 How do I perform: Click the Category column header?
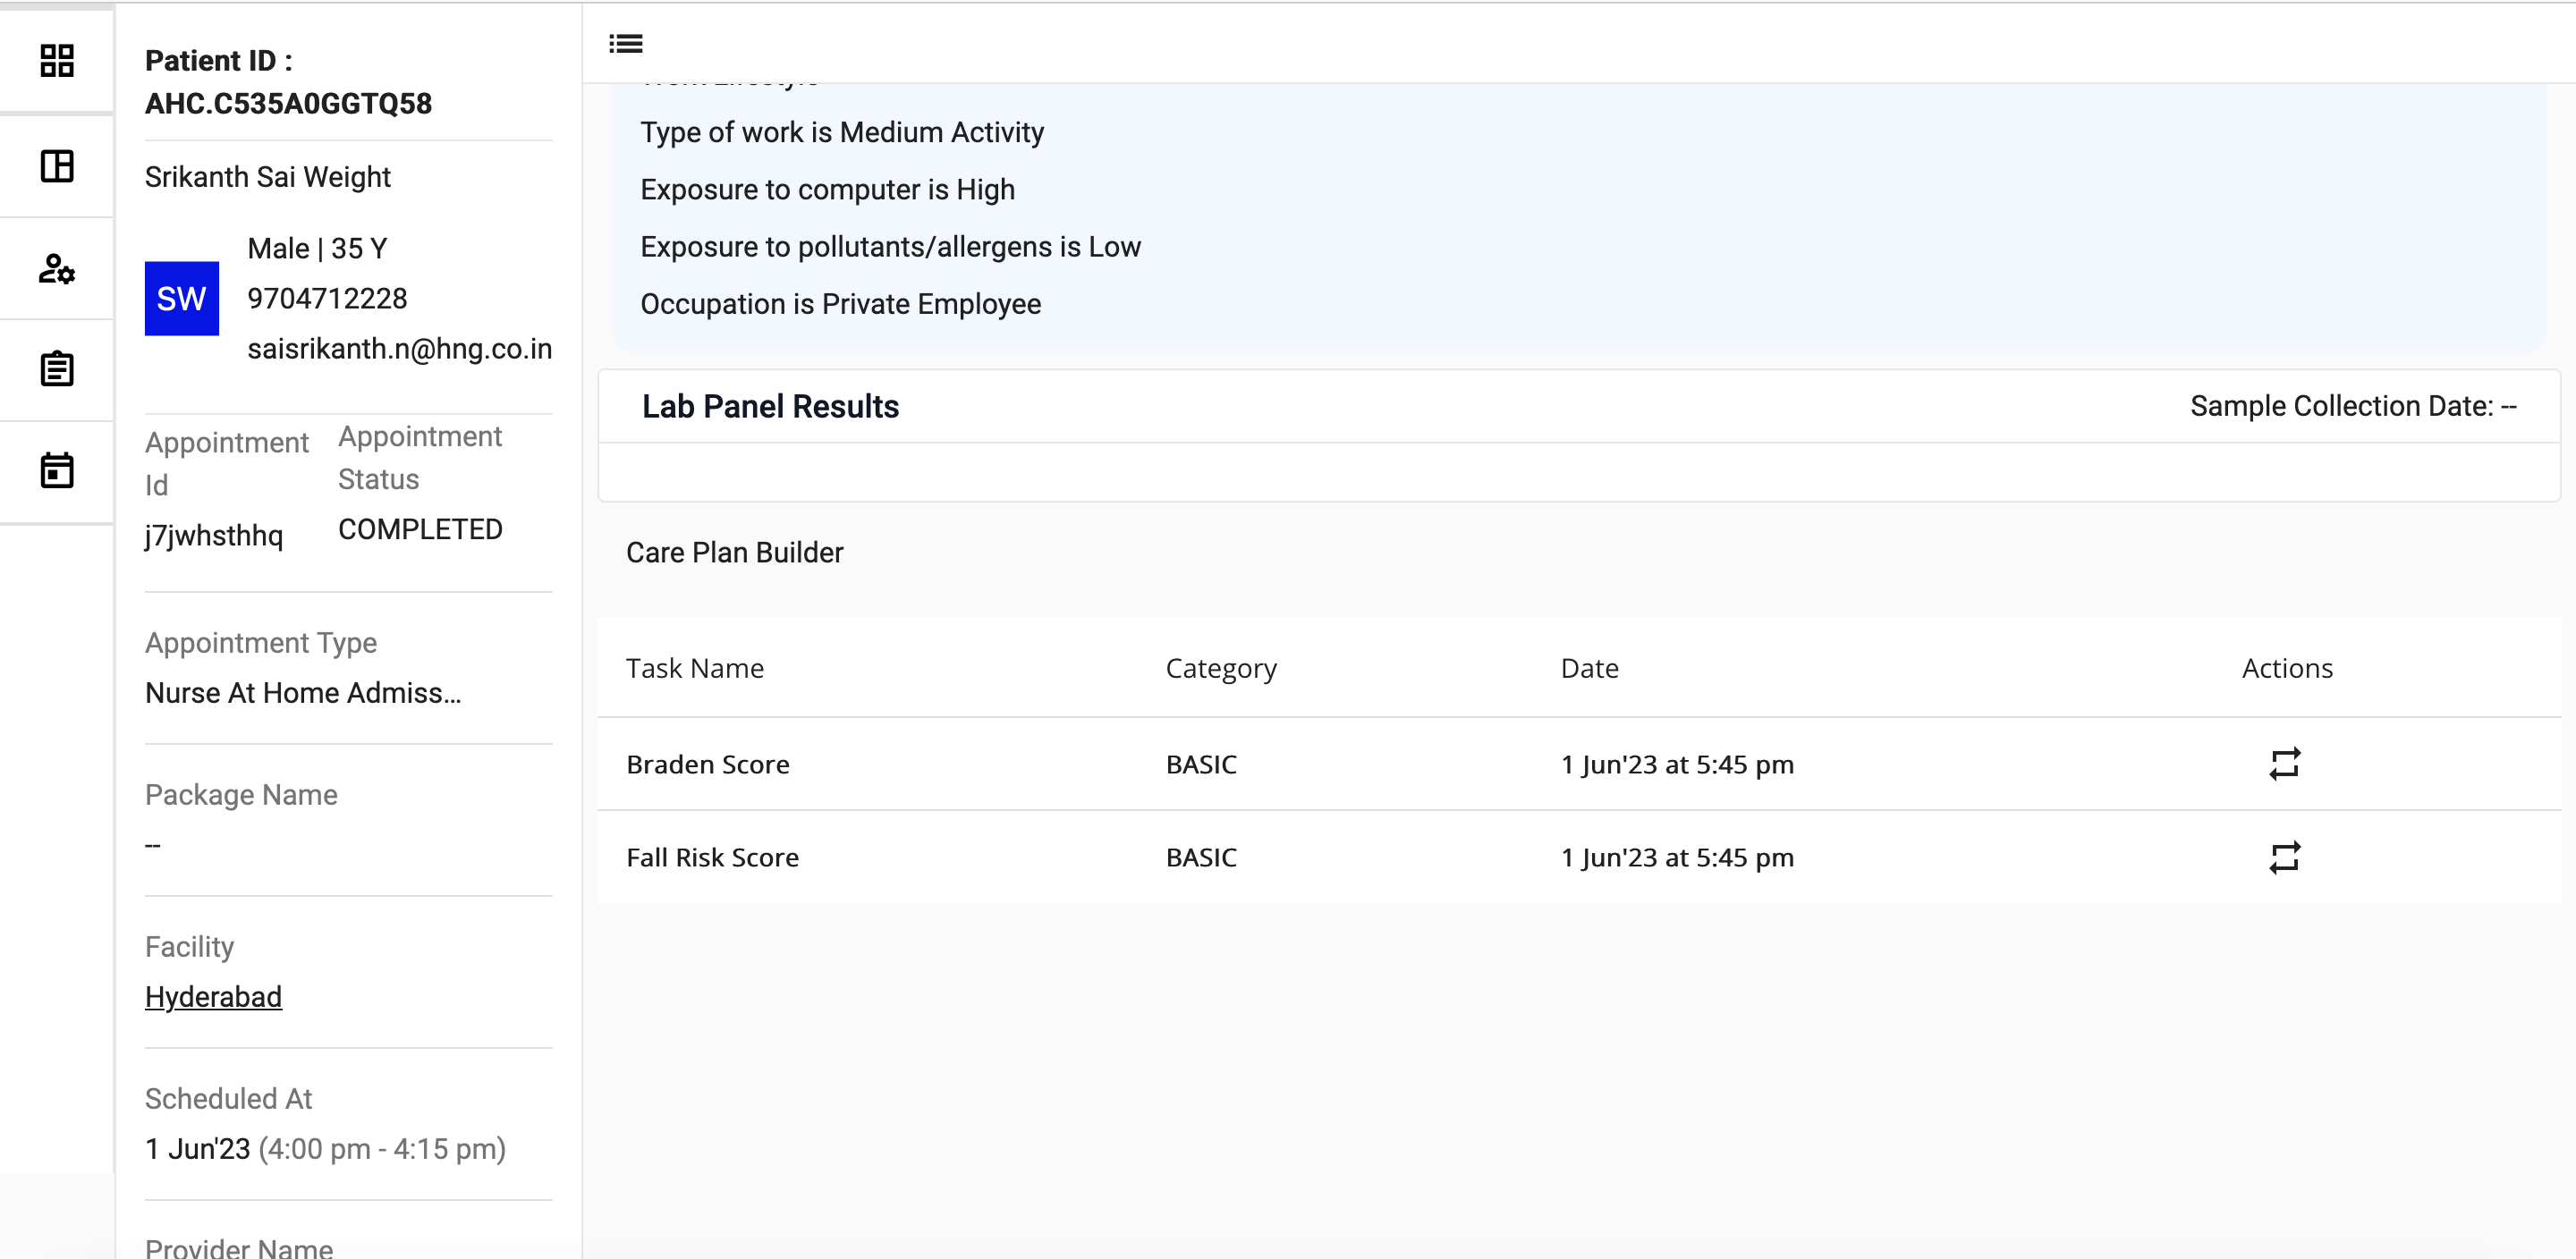coord(1220,668)
